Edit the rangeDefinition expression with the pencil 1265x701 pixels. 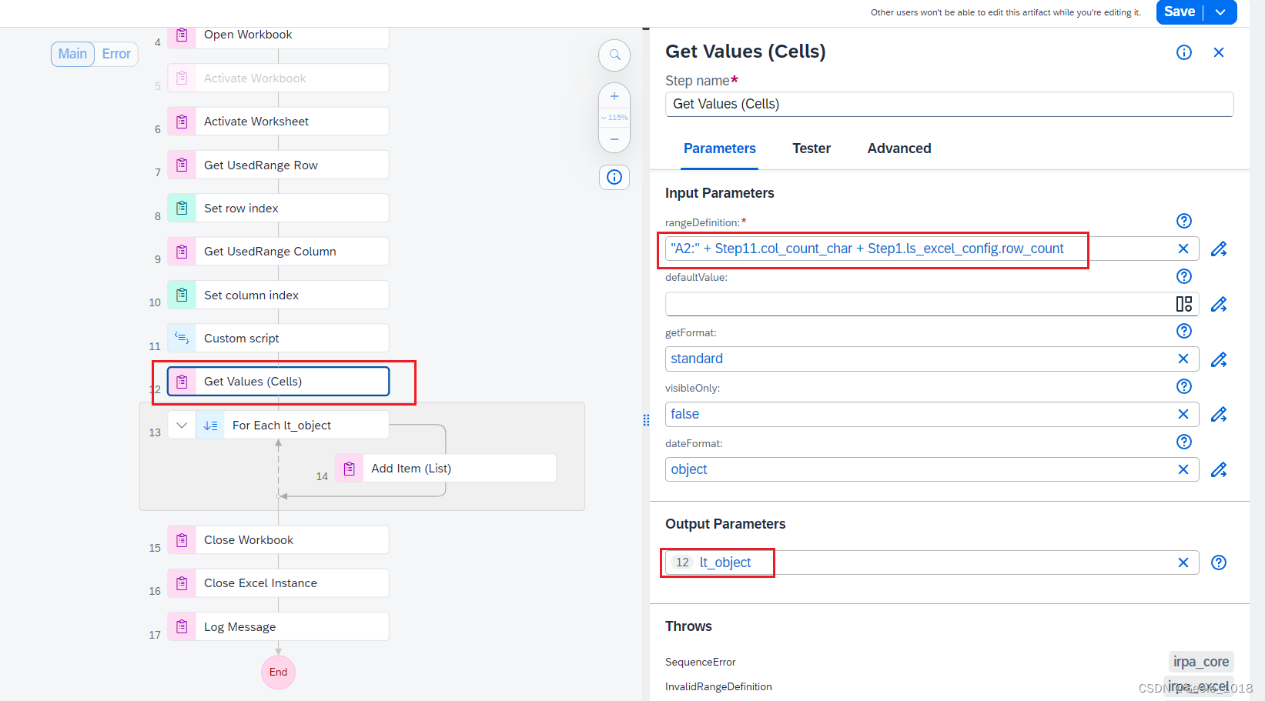(x=1219, y=249)
